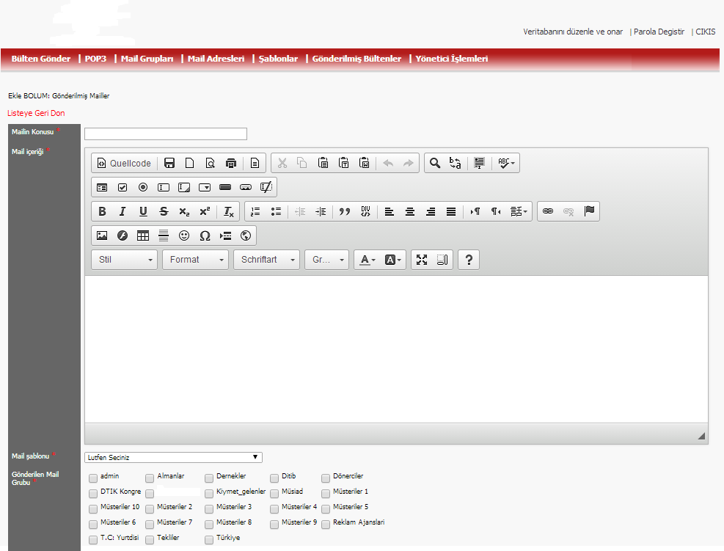Align text to center

[x=410, y=211]
